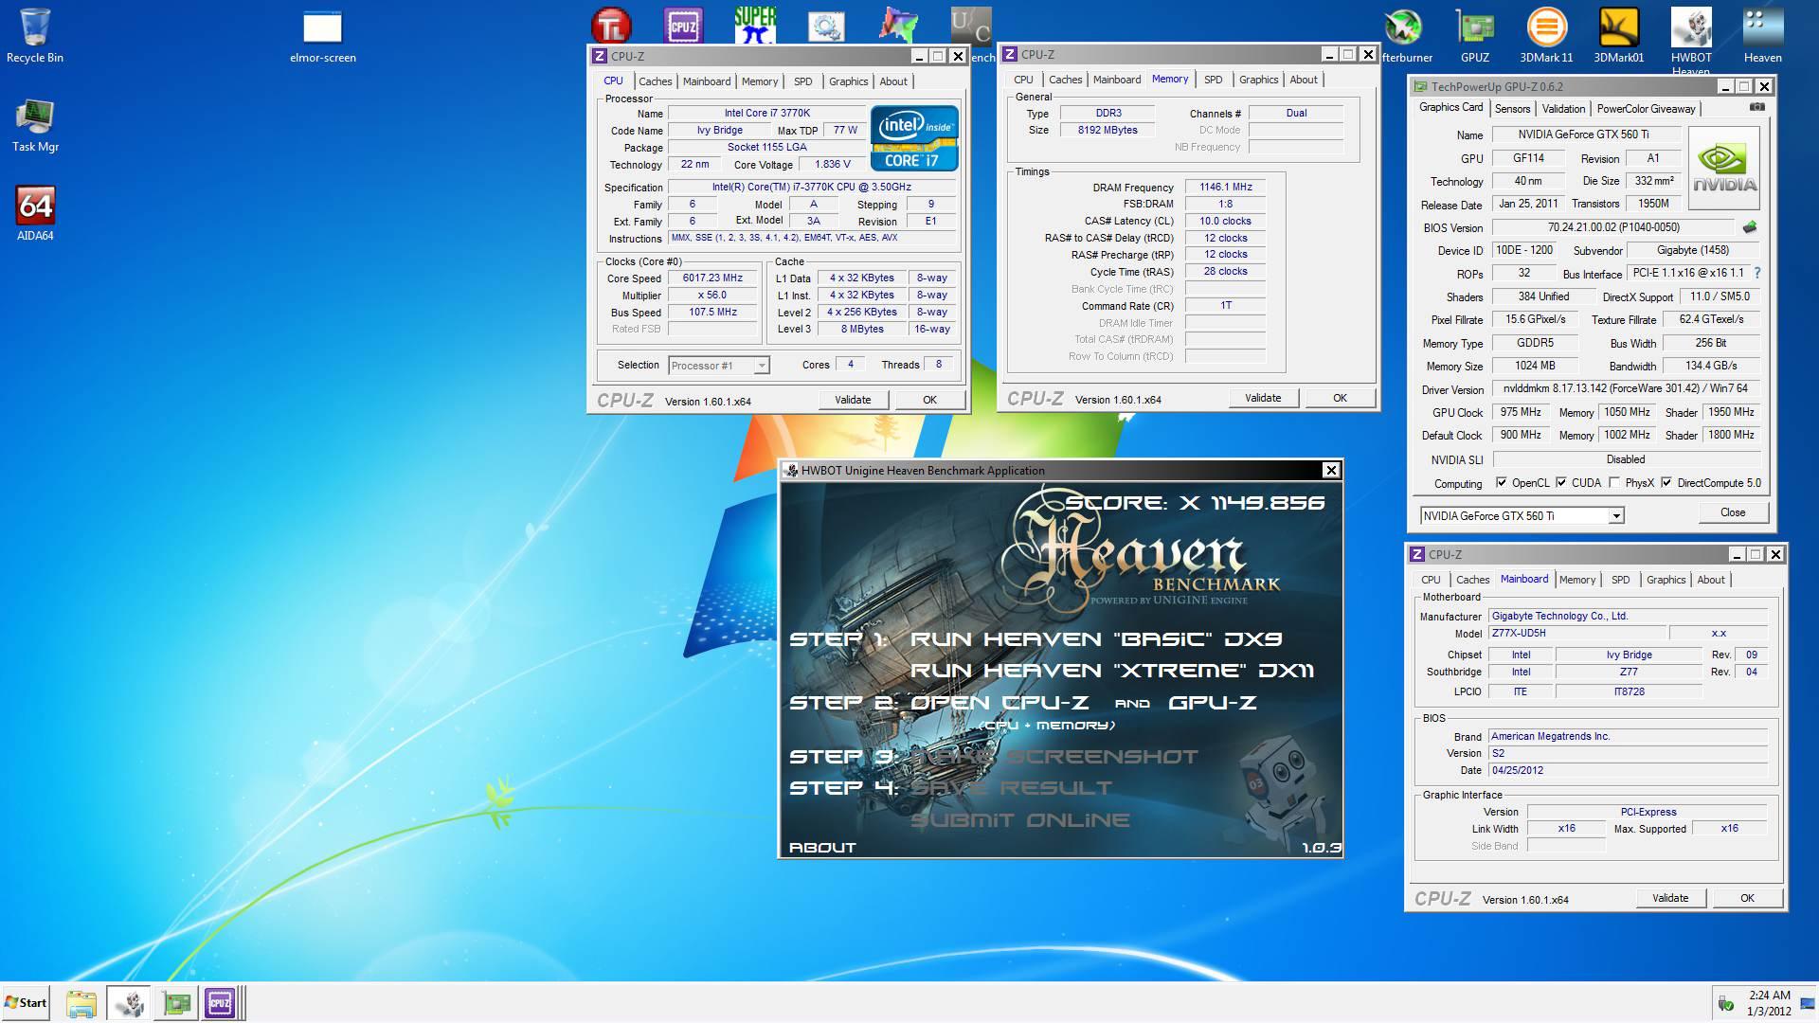Click the red TL desktop icon
The image size is (1819, 1023).
click(x=611, y=26)
